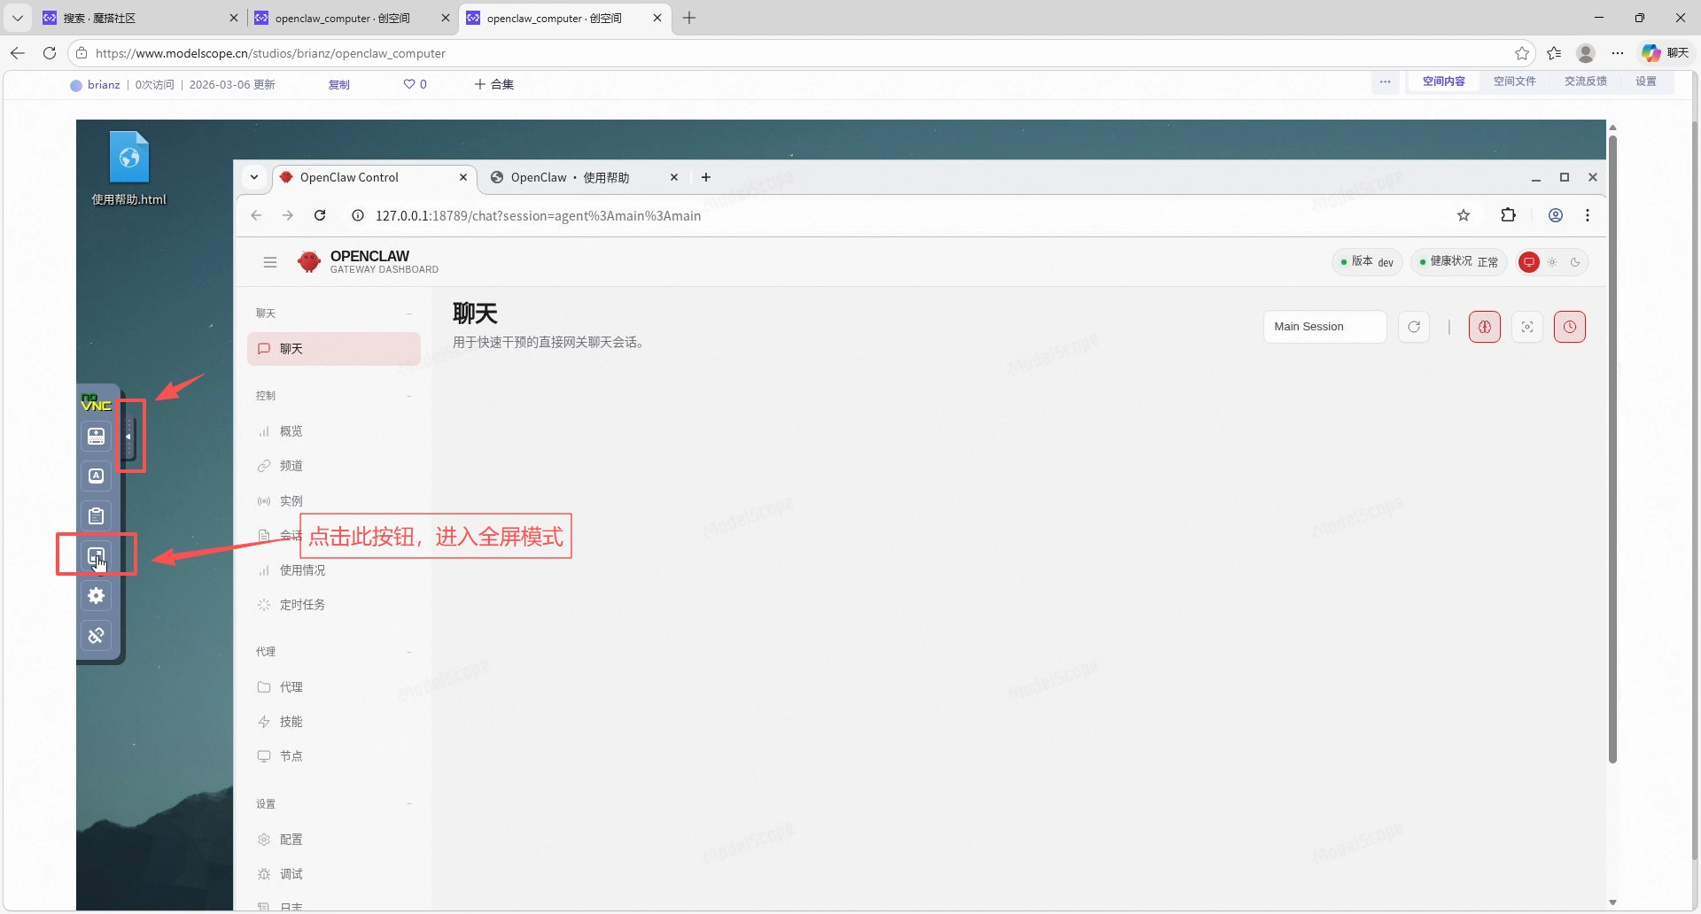Open 调试 in the sidebar
This screenshot has width=1701, height=914.
[334, 874]
